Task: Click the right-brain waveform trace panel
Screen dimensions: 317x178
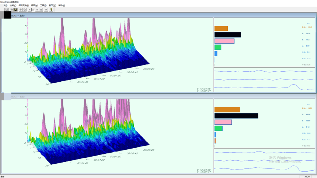Action: coord(264,161)
